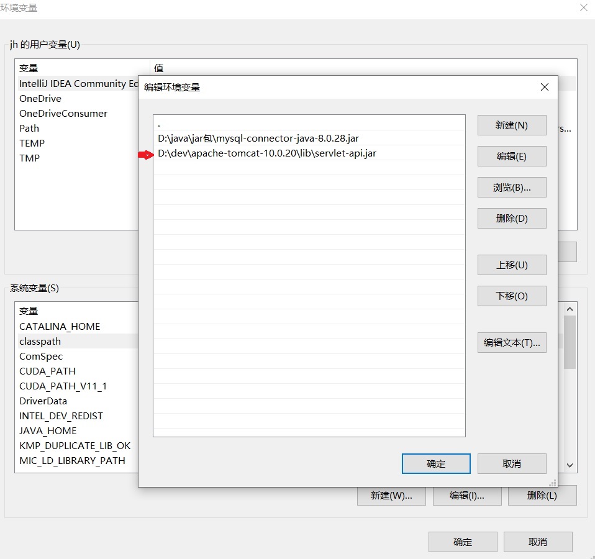Cancel the edit dialog with 取消
This screenshot has height=559, width=595.
[x=511, y=463]
